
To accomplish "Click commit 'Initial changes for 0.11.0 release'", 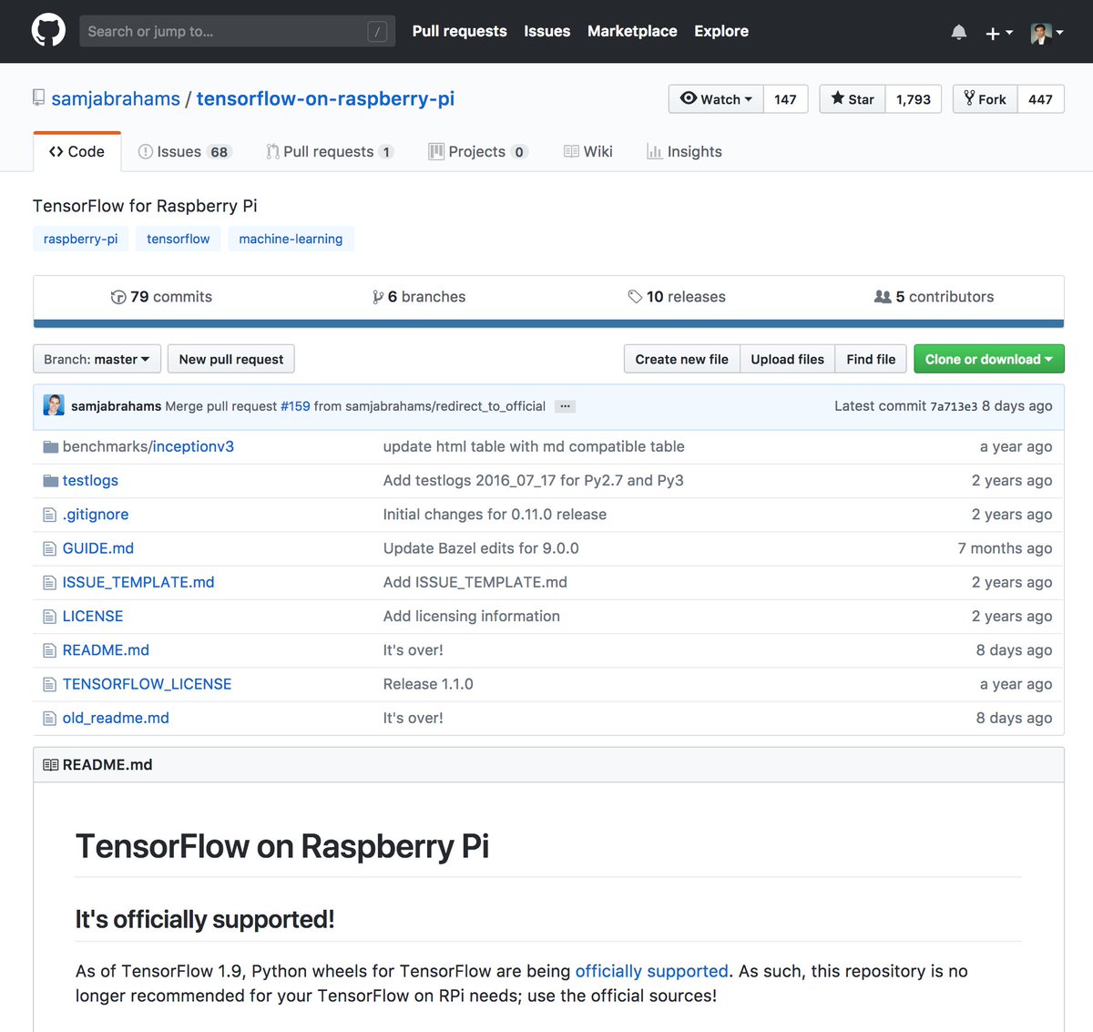I will 495,515.
